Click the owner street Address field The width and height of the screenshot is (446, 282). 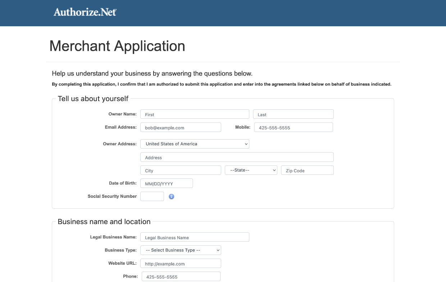coord(237,157)
